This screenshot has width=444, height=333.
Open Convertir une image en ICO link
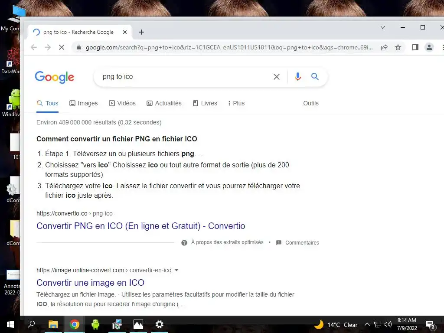(90, 283)
